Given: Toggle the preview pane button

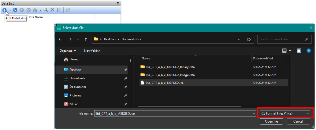Looking at the screenshot, I should [x=299, y=51].
